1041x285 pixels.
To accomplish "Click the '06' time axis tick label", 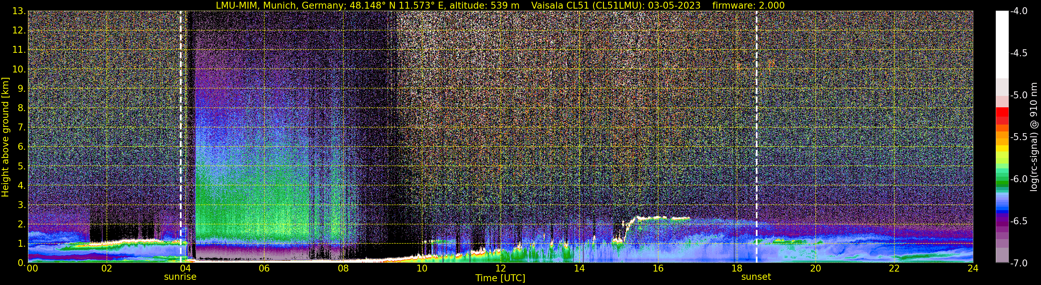I will pos(264,268).
